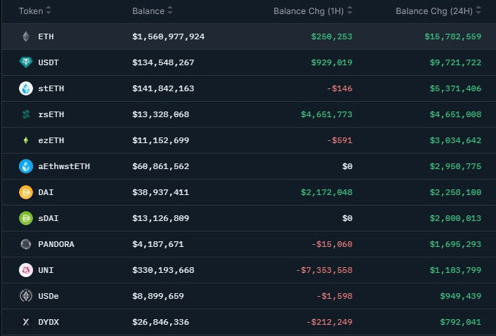Sort table by Token column arrows

click(48, 11)
